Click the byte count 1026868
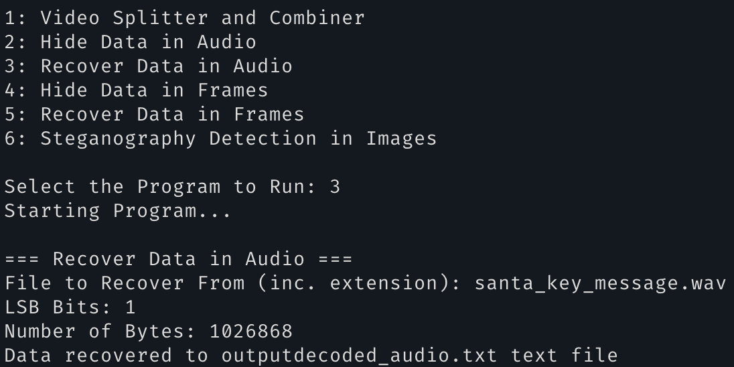This screenshot has width=734, height=367. click(x=251, y=332)
